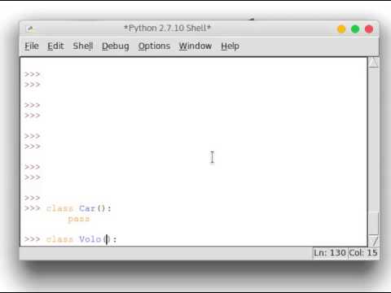Click the 'Volo' class name text
Viewport: 391px width, 293px height.
tap(90, 239)
